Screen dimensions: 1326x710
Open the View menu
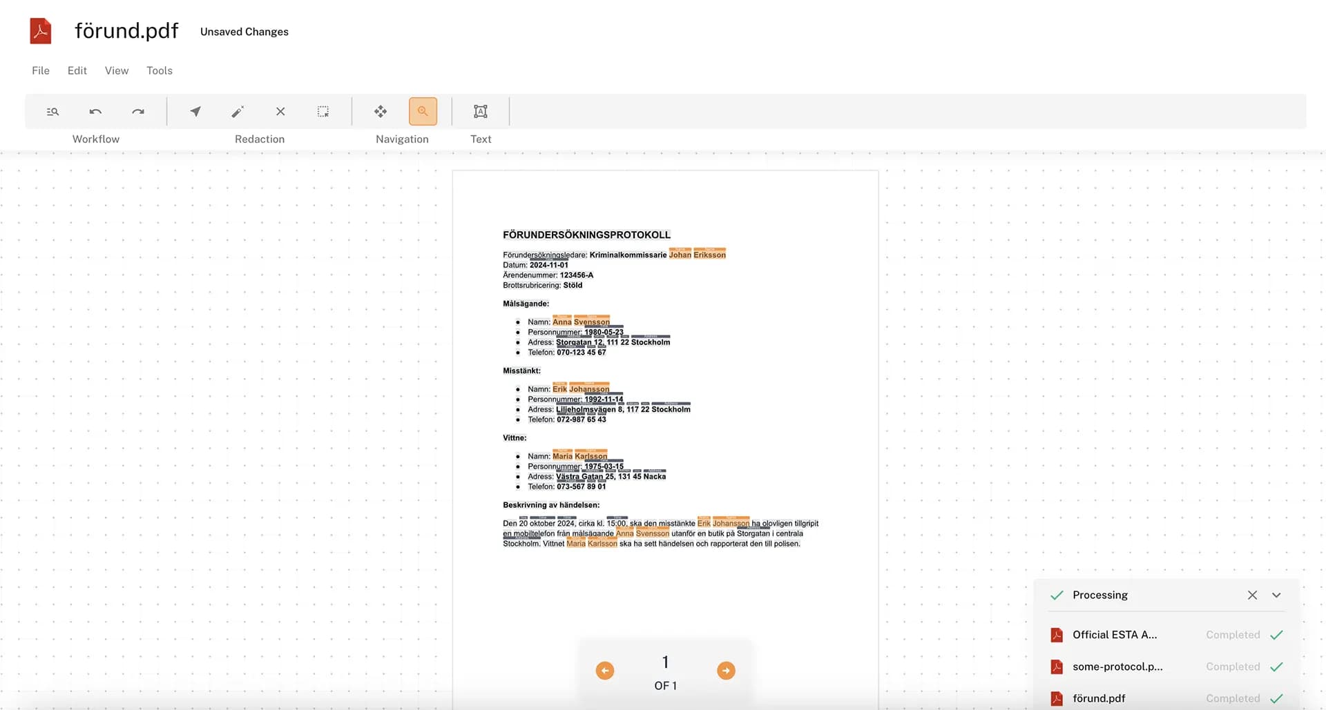click(x=117, y=70)
